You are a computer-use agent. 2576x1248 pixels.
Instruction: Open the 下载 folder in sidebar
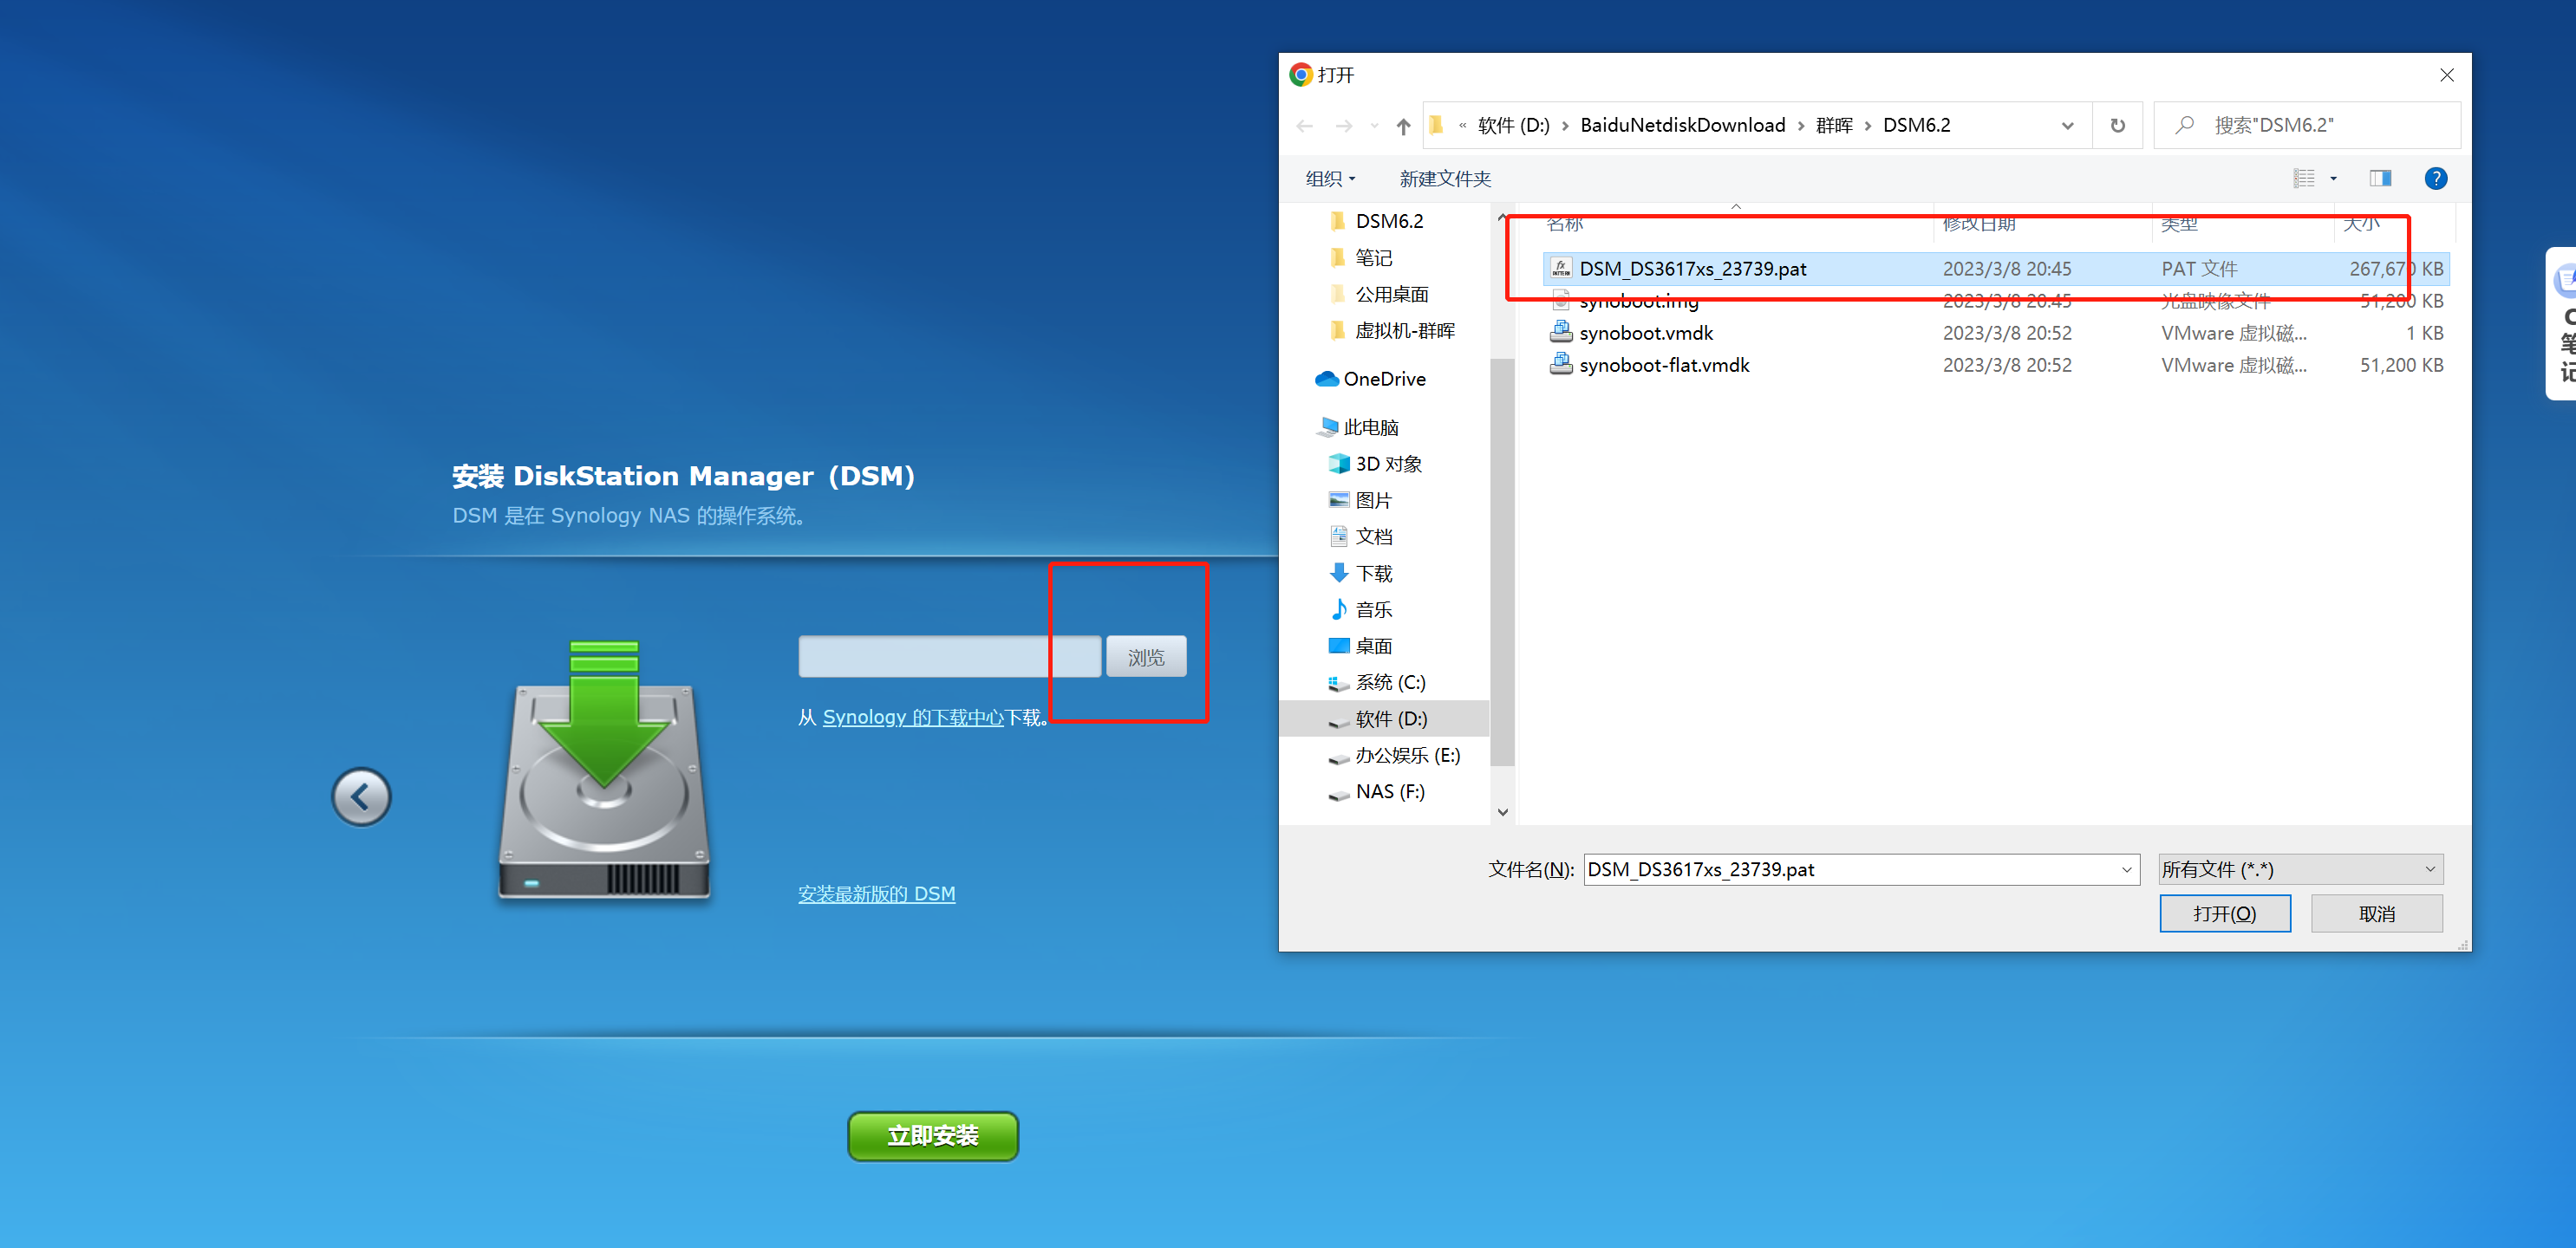click(1373, 574)
